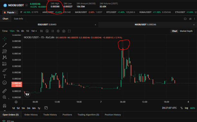Expand the NOOB/USDT pair selector dropdown
Image resolution: width=197 pixels, height=122 pixels.
[x=26, y=5]
